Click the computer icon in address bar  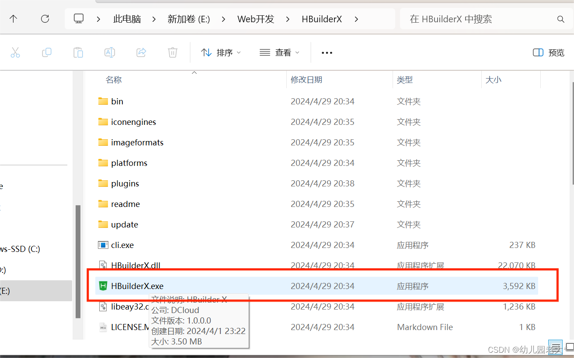click(79, 19)
